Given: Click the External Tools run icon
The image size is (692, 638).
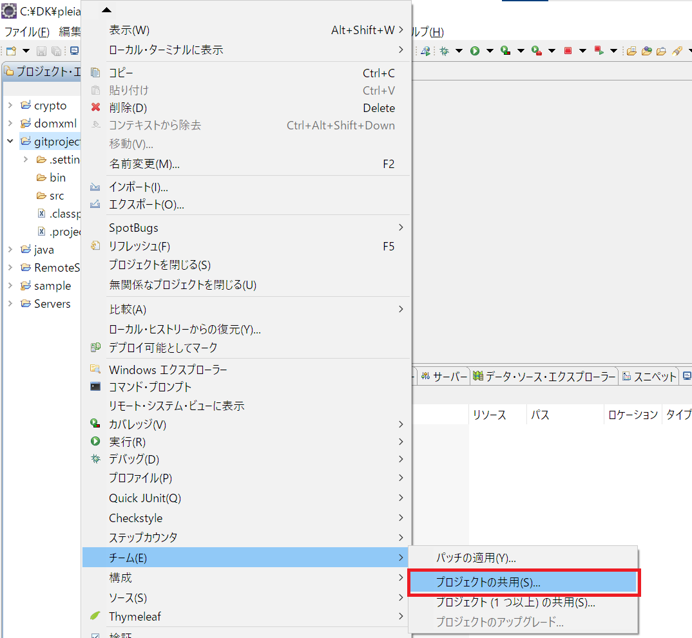Looking at the screenshot, I should tap(537, 51).
